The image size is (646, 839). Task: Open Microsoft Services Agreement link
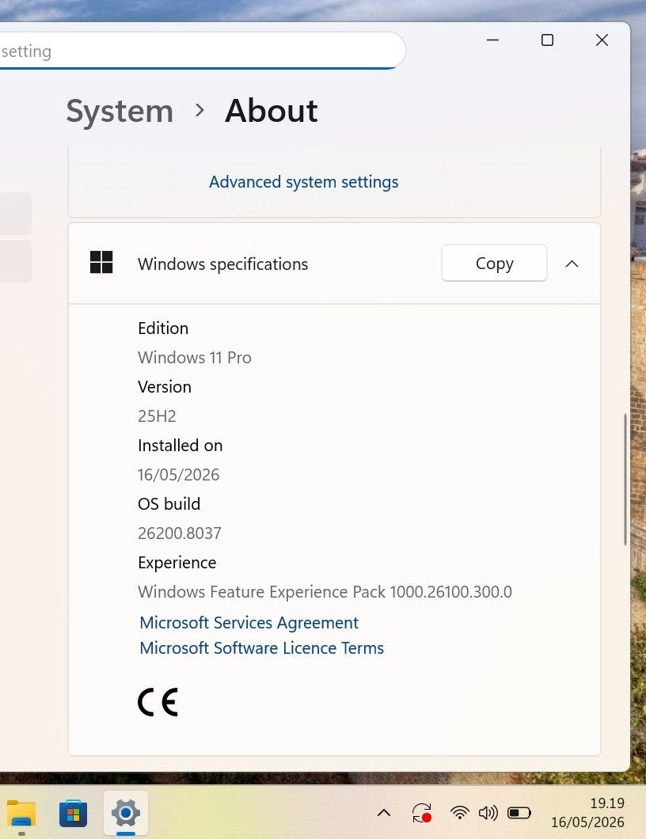(249, 623)
